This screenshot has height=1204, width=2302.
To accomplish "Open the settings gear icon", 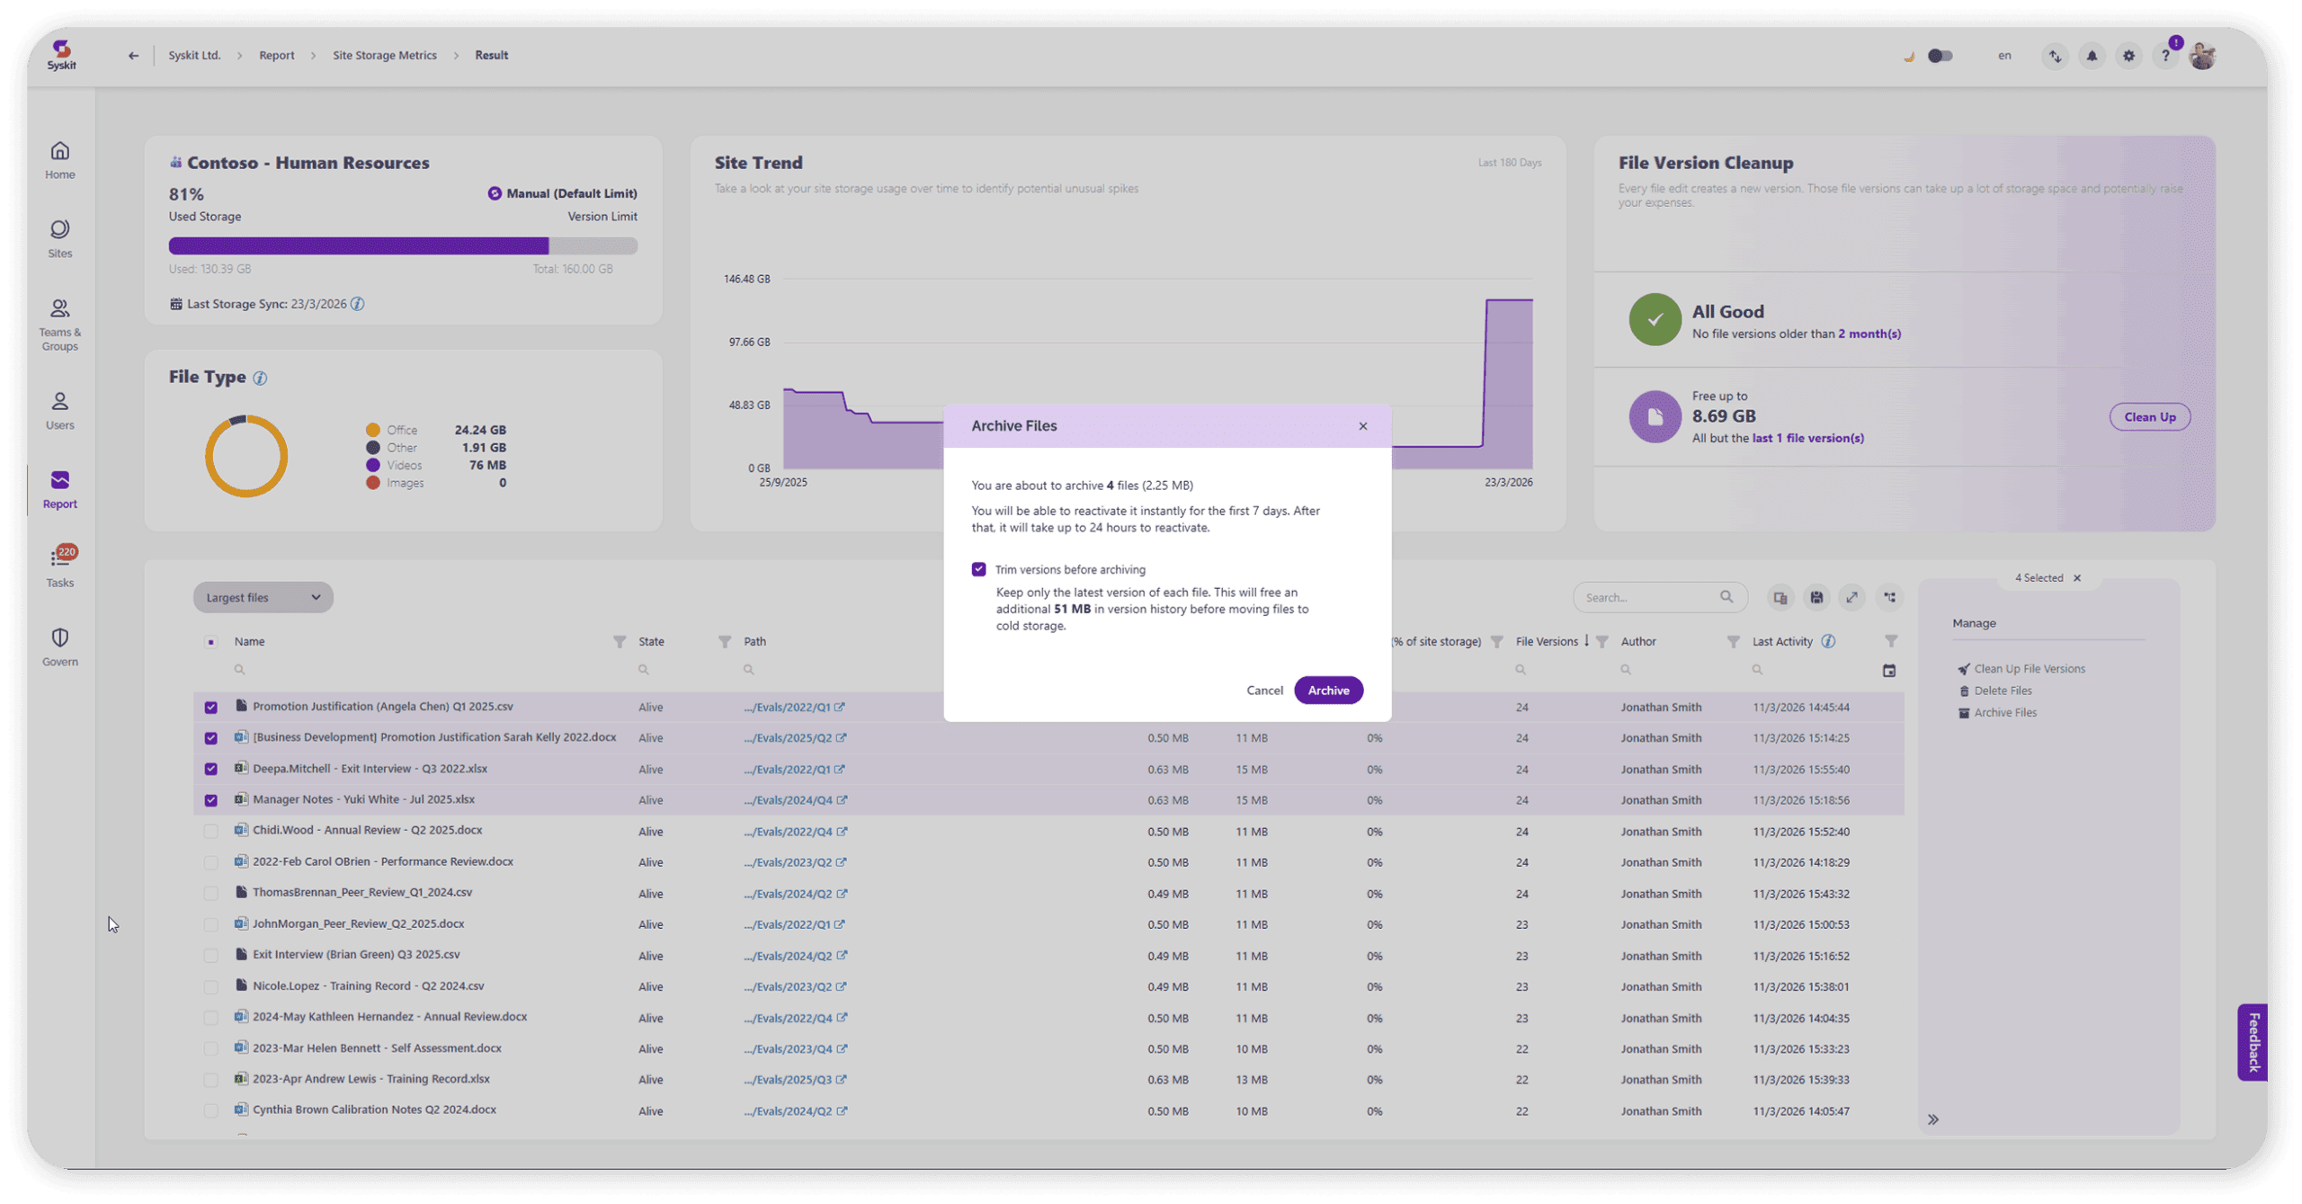I will [x=2128, y=56].
